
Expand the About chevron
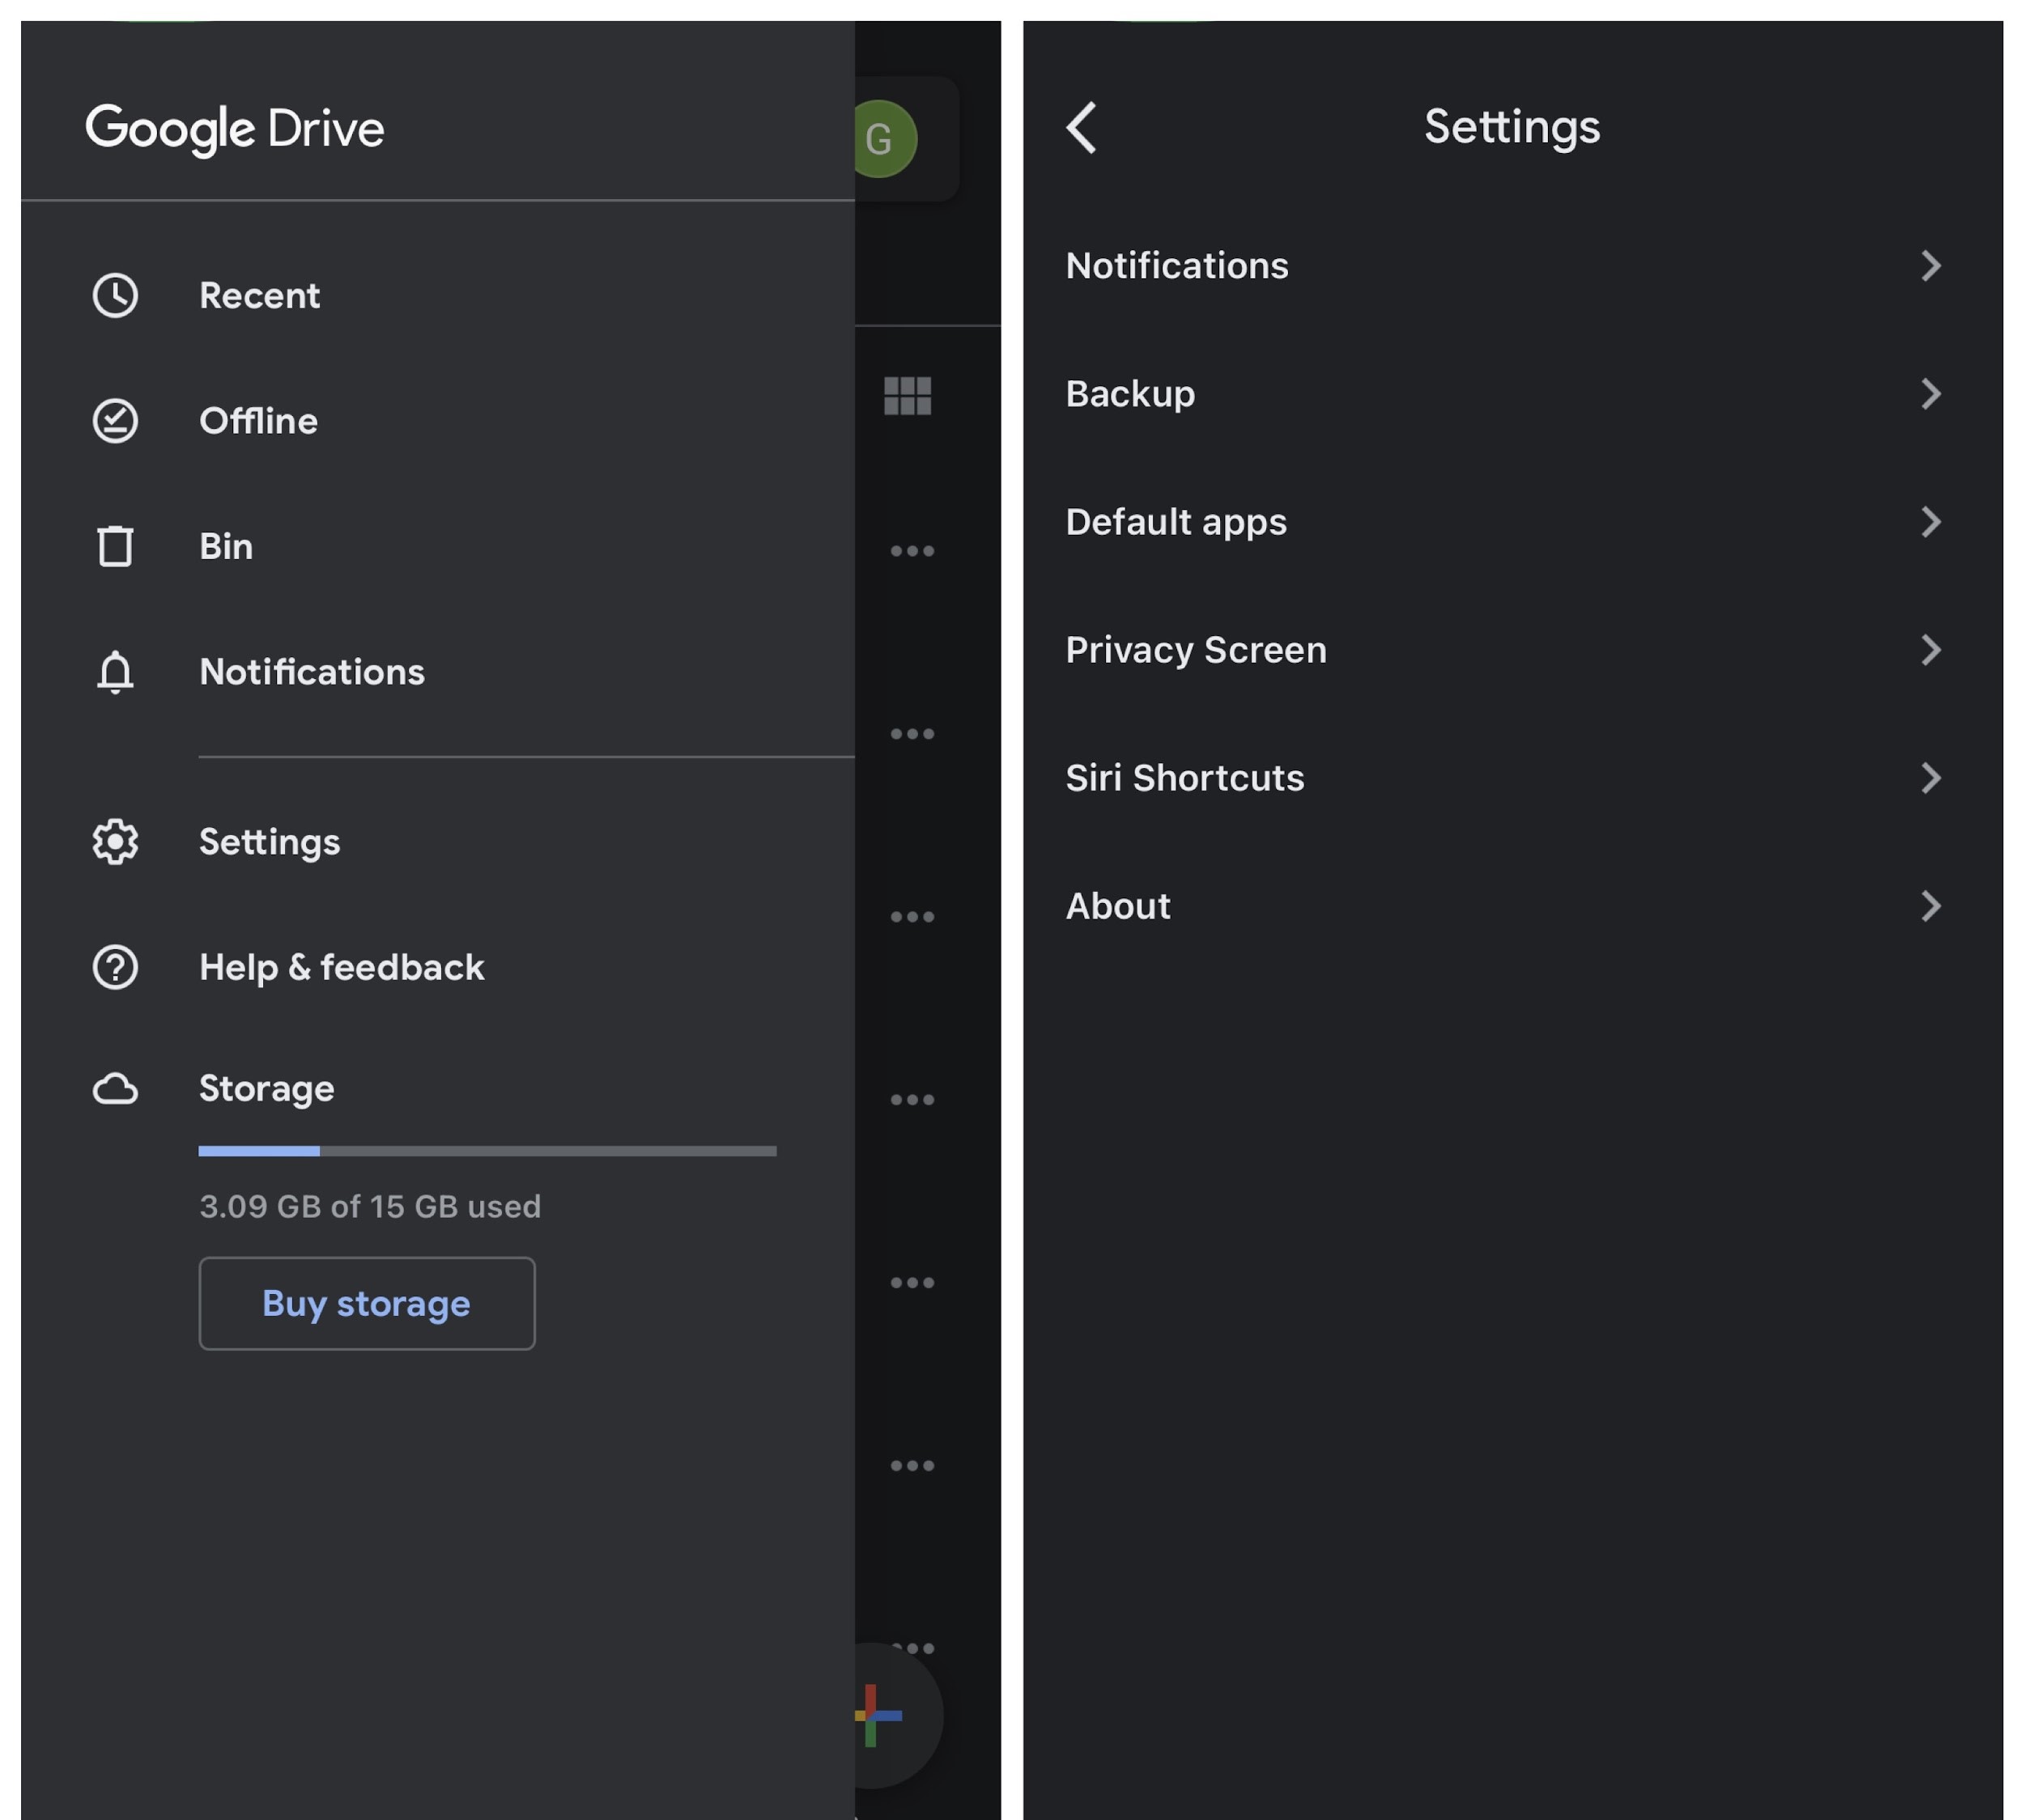coord(1931,906)
